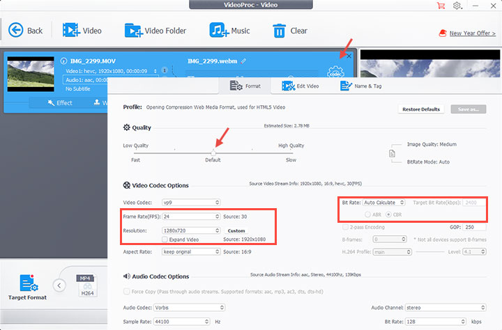Enable the Expand Video checkbox

tap(165, 239)
